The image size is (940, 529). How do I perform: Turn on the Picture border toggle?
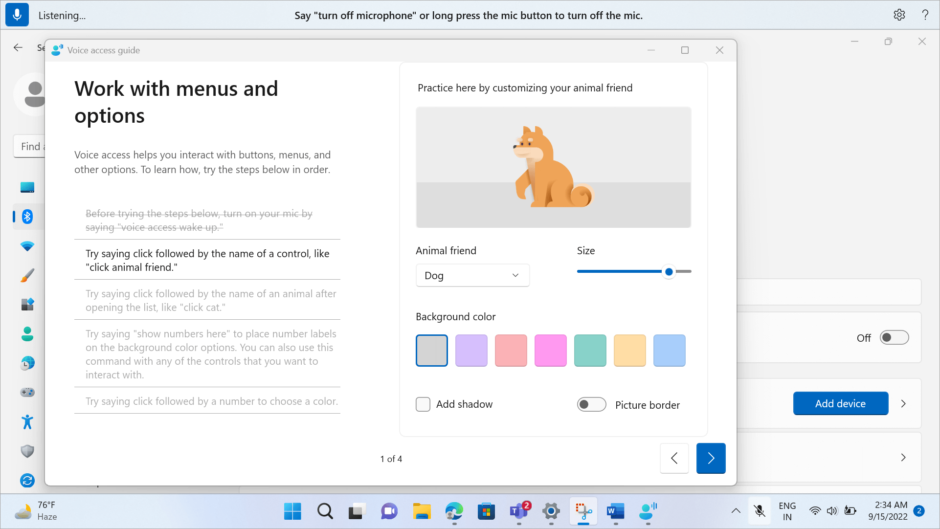tap(591, 404)
